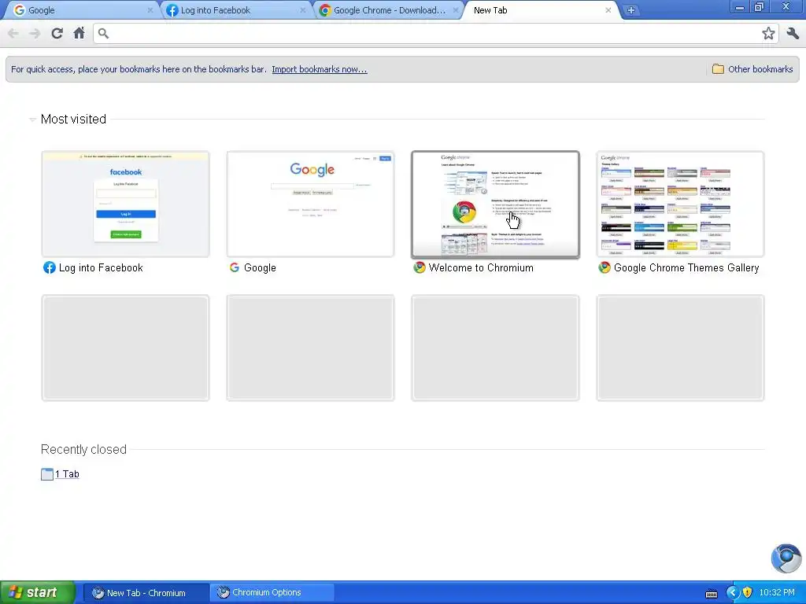Click the Google title below thumbnail
Screen dimensions: 806x604
pyautogui.click(x=260, y=267)
